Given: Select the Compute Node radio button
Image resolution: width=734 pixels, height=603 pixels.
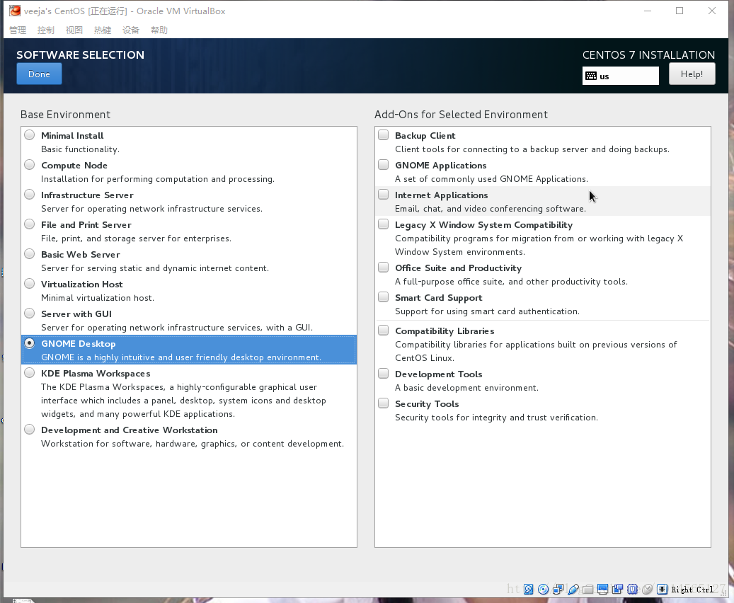Looking at the screenshot, I should [x=30, y=165].
